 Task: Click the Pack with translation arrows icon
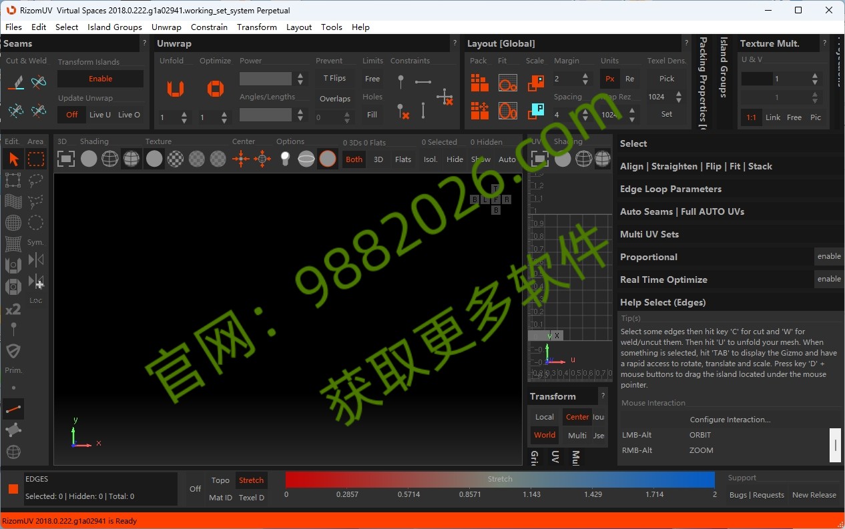click(479, 110)
